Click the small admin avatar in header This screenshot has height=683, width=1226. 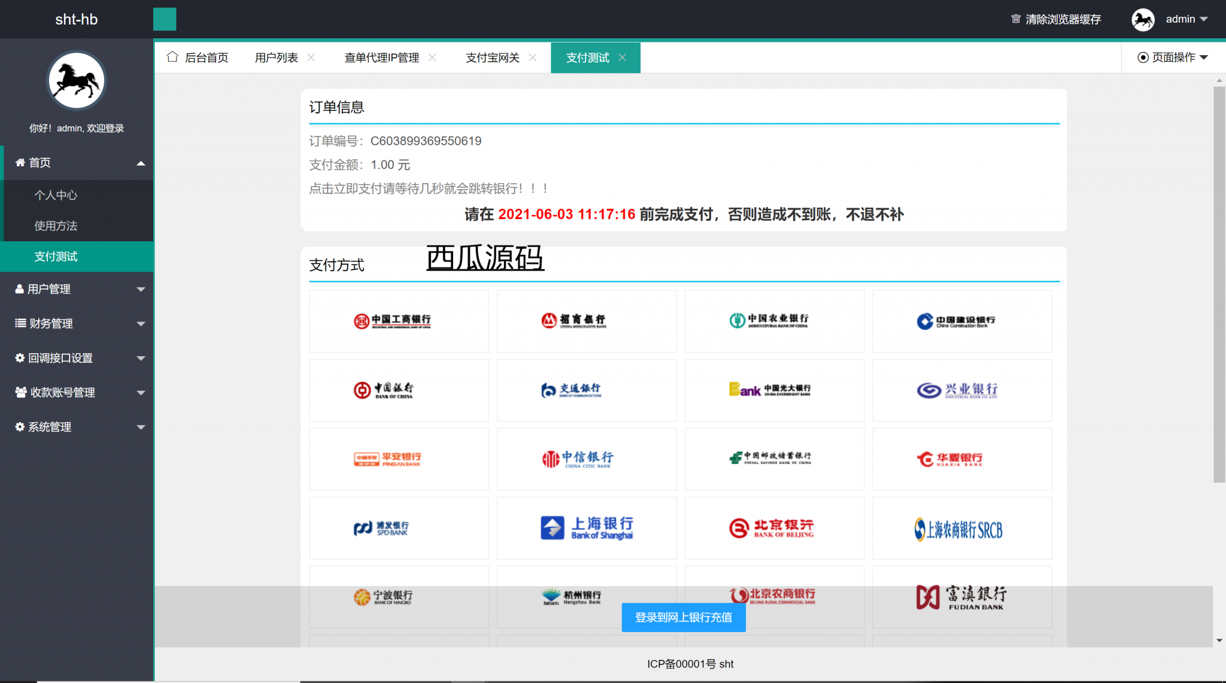click(1143, 19)
